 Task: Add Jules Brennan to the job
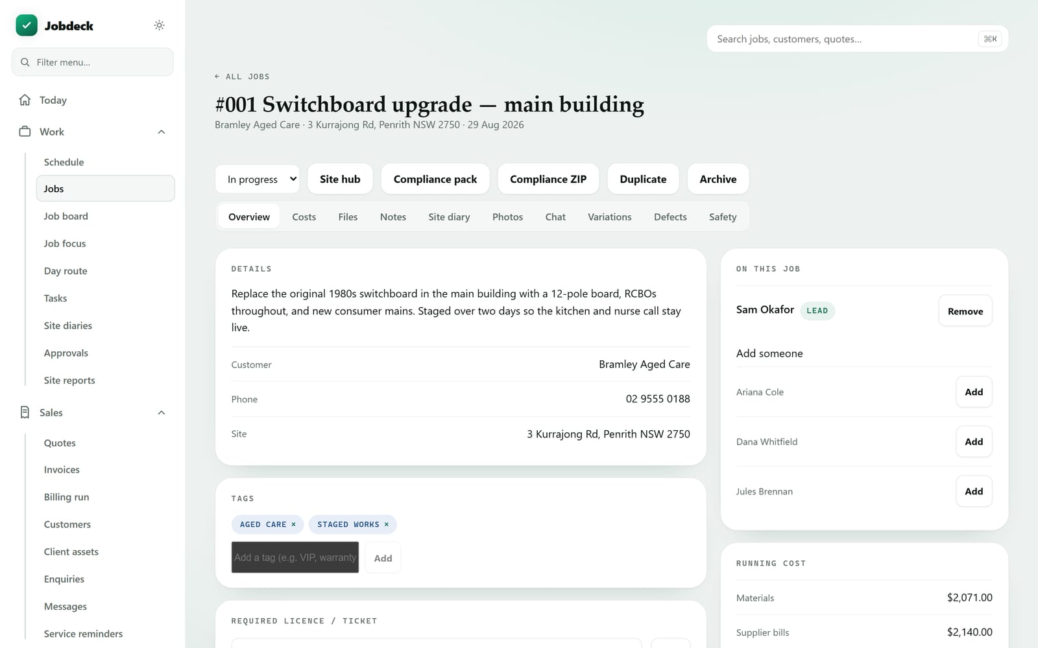pyautogui.click(x=974, y=491)
